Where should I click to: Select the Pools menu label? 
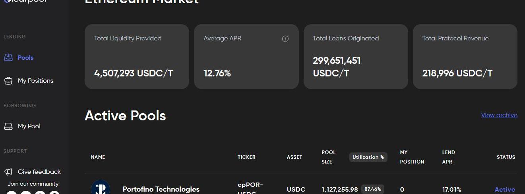click(x=25, y=58)
